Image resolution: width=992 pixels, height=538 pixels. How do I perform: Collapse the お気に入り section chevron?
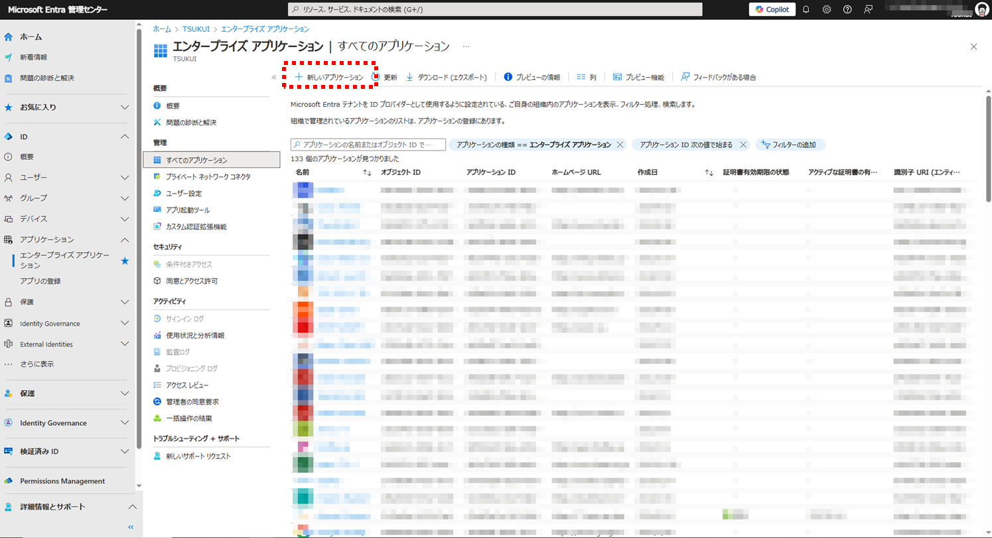pyautogui.click(x=125, y=107)
